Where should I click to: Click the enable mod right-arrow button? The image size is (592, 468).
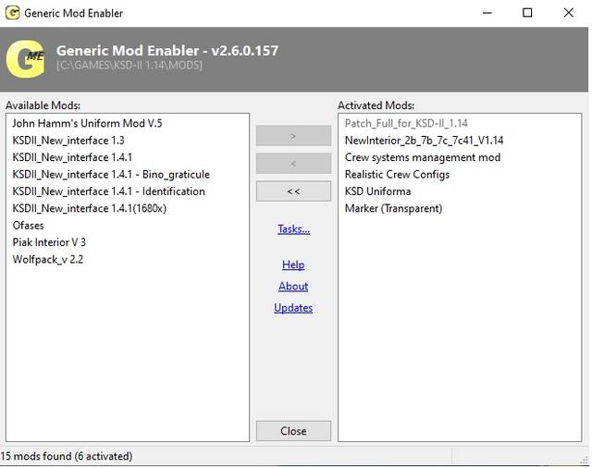(293, 136)
